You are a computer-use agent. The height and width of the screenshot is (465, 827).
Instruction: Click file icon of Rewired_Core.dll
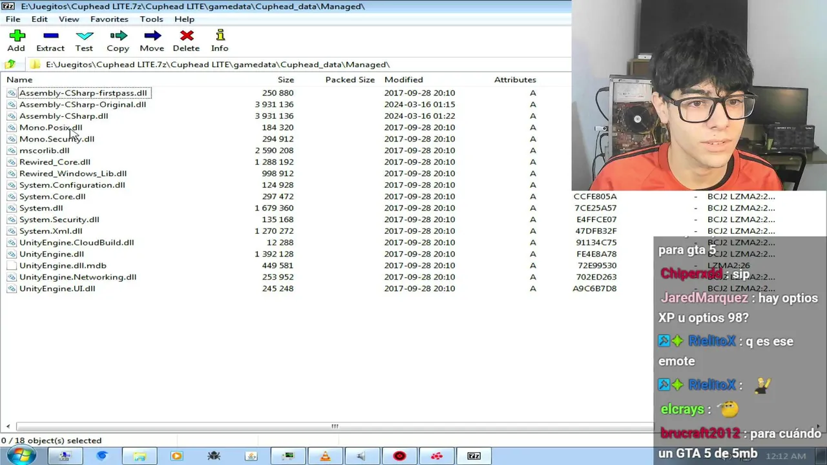[x=11, y=162]
